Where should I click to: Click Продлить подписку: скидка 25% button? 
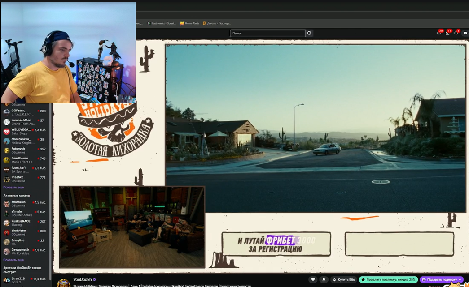(x=388, y=279)
